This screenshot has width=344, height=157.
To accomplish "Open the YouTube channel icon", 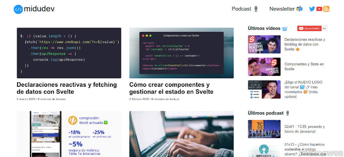I will [319, 9].
